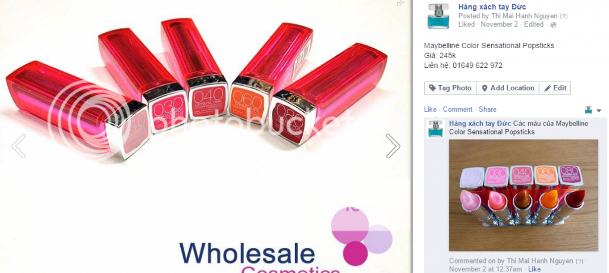
Task: Like the comment with lipstick photo
Action: pyautogui.click(x=535, y=269)
